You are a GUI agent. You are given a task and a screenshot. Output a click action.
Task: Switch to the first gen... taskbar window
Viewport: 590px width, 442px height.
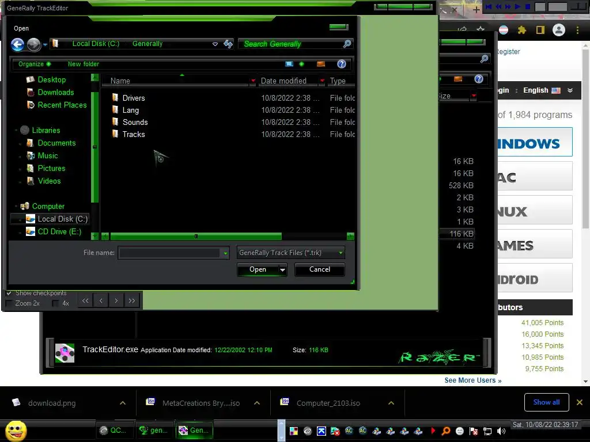point(153,430)
